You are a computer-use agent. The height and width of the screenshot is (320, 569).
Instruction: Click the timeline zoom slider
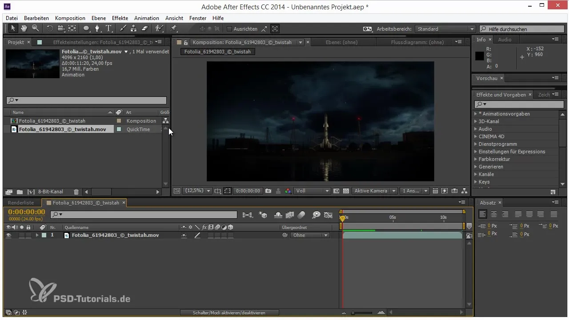coord(361,313)
